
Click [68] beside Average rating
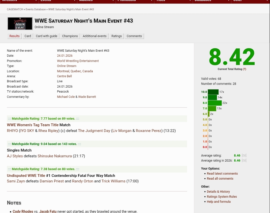pos(244,155)
